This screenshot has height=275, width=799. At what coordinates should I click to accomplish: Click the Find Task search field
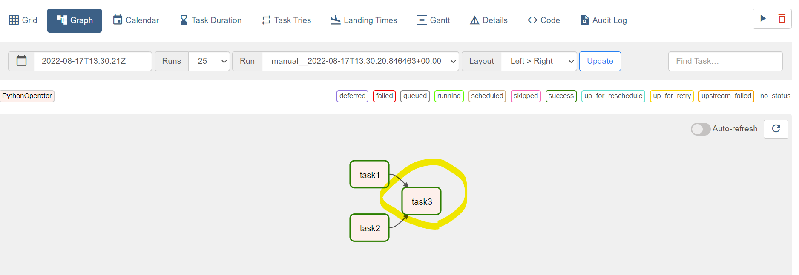(x=725, y=61)
